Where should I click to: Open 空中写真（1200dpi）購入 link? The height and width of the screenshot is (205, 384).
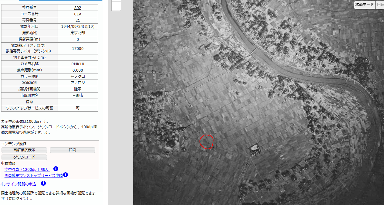27,170
